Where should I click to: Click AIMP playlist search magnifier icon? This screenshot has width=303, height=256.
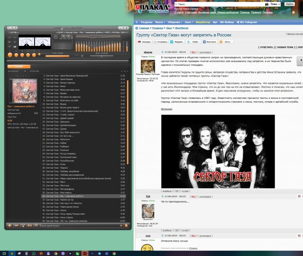(x=36, y=225)
